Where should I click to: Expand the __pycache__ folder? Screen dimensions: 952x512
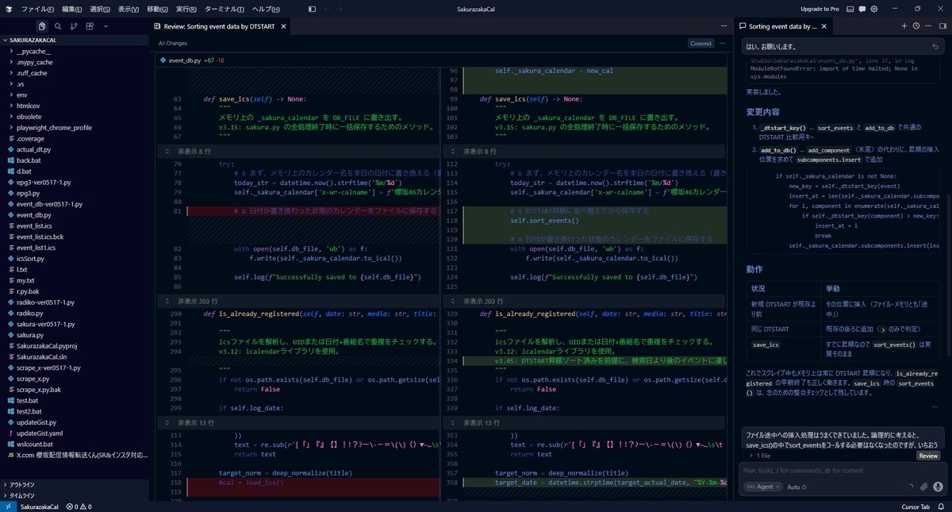pyautogui.click(x=75, y=51)
